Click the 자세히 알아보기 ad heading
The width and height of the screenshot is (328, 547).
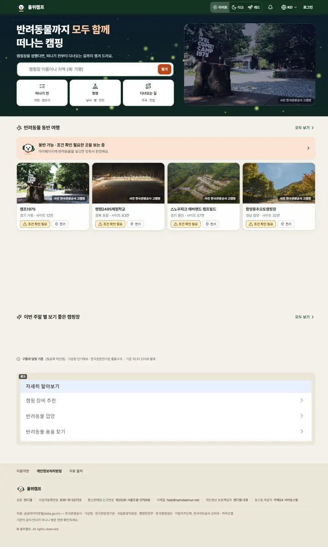42,386
